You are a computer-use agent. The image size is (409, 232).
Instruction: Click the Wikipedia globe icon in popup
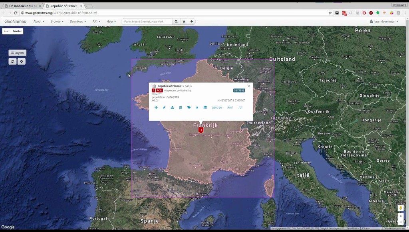tap(154, 86)
